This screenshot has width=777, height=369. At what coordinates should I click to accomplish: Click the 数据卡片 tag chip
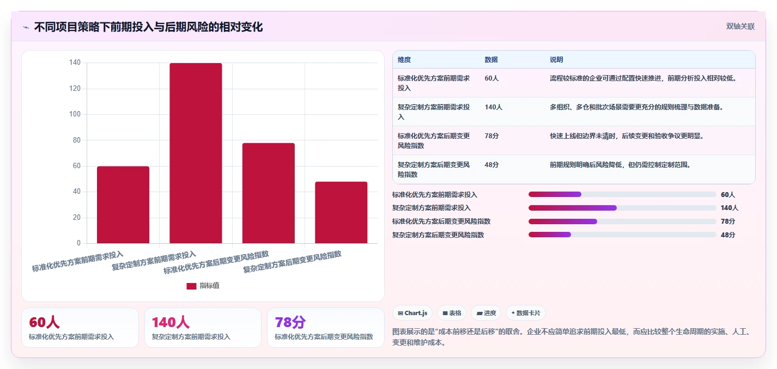(x=526, y=313)
